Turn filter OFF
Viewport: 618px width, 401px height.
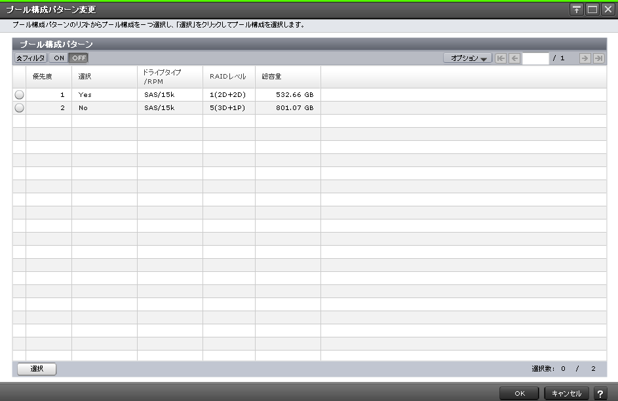pos(79,58)
